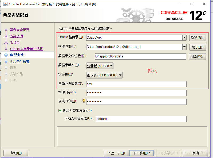Open 软件位置 dropdown arrow

(184, 47)
